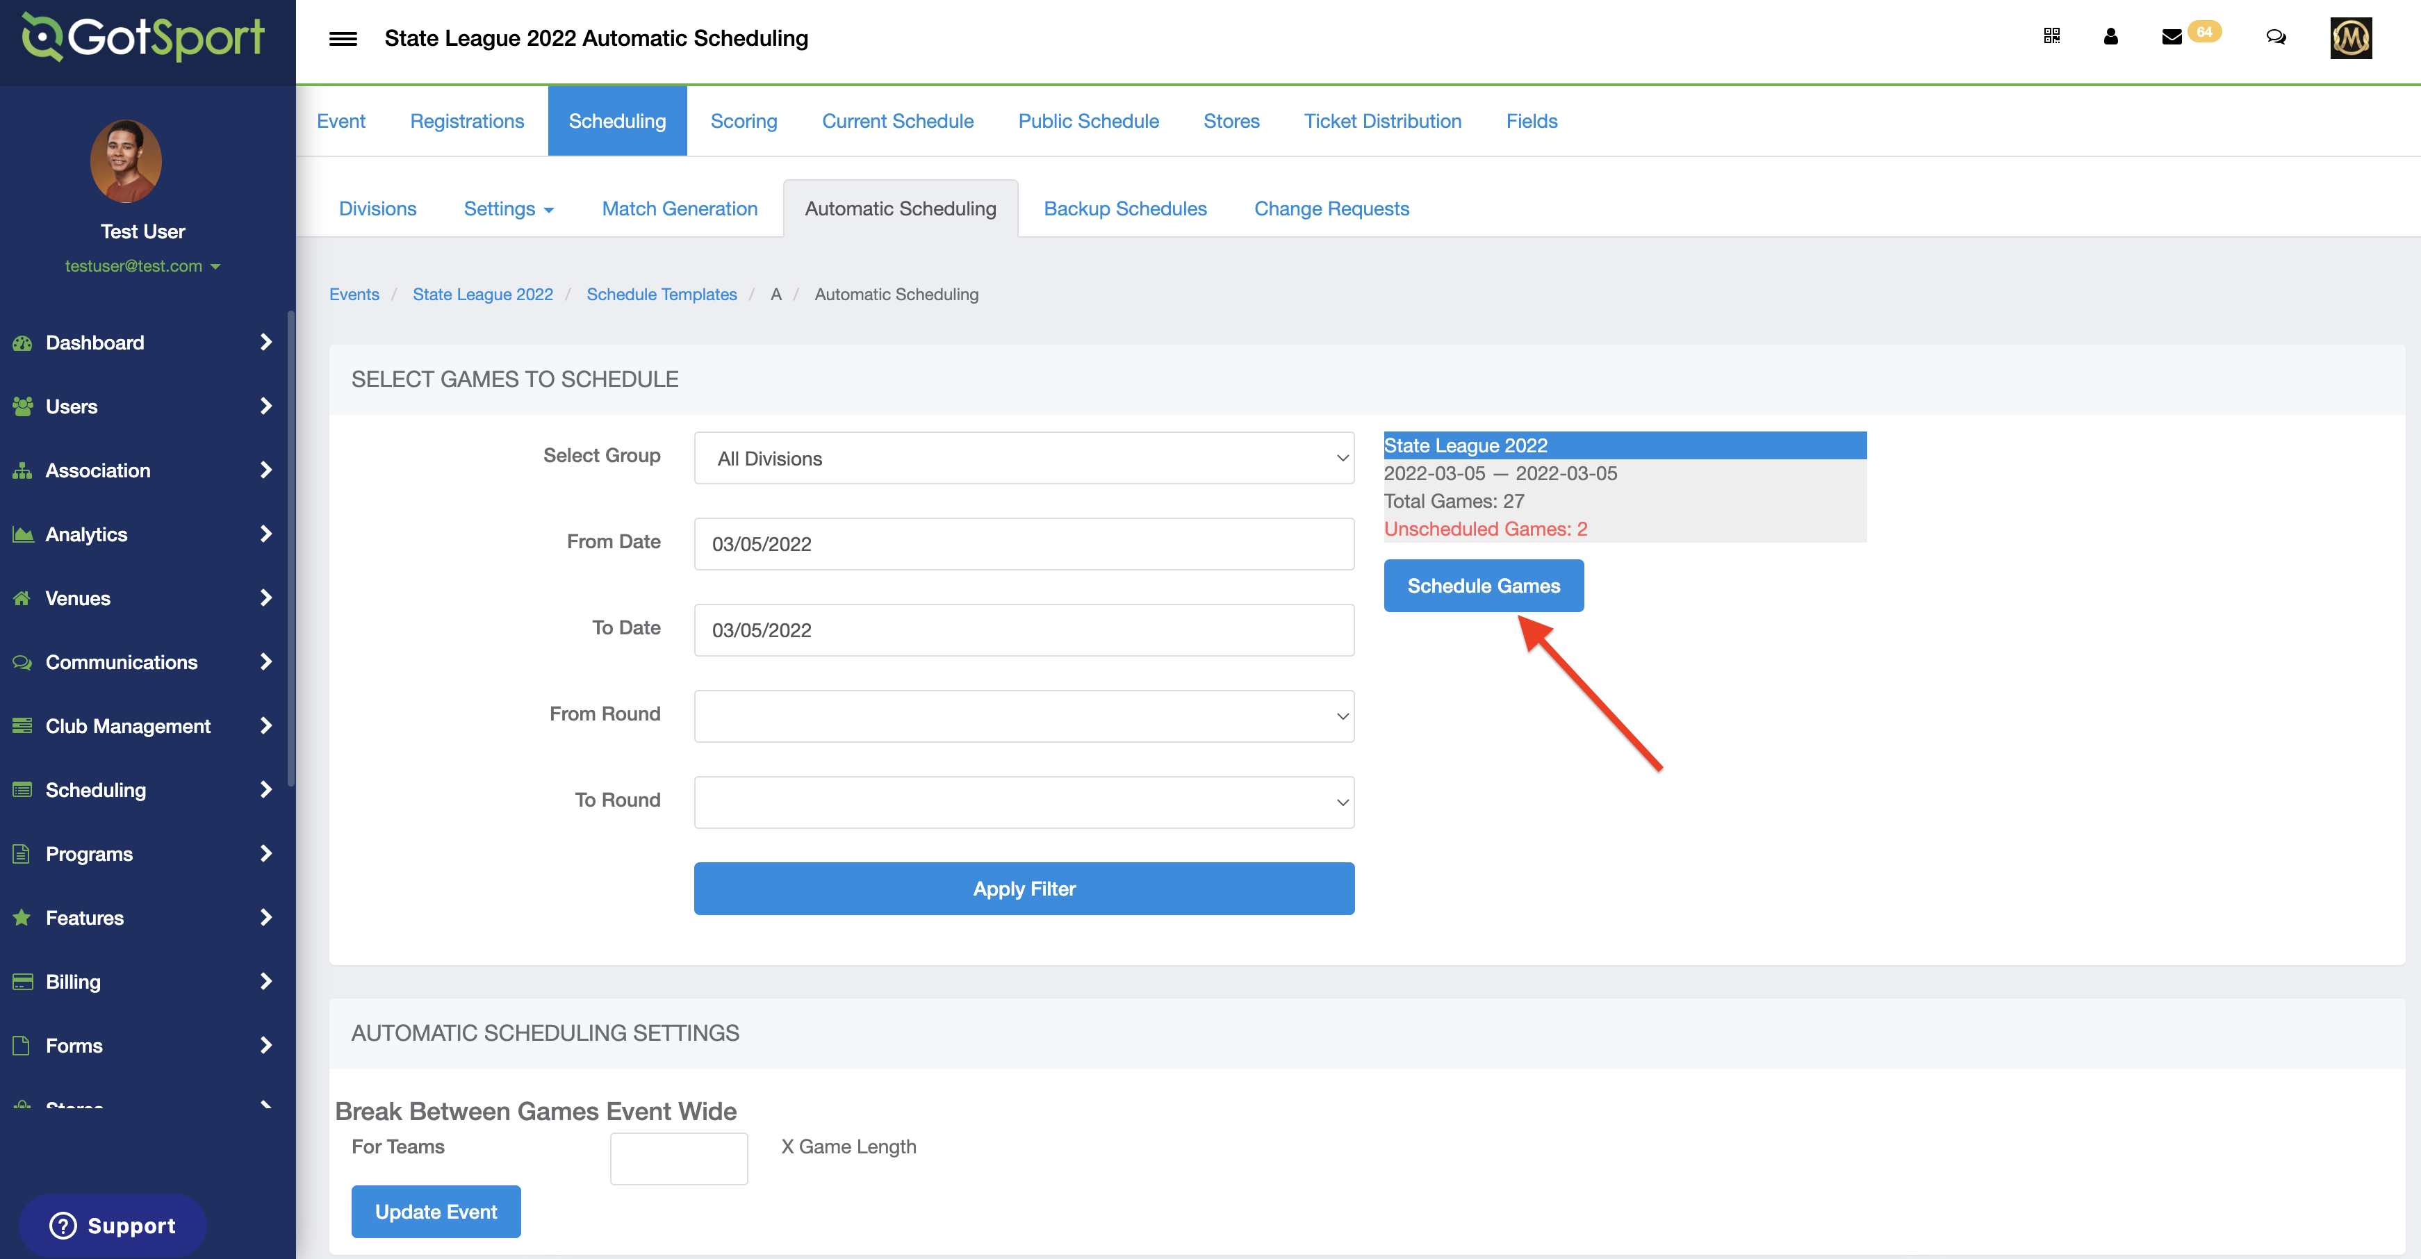Viewport: 2421px width, 1259px height.
Task: Open the user profile icon in header
Action: 2111,37
